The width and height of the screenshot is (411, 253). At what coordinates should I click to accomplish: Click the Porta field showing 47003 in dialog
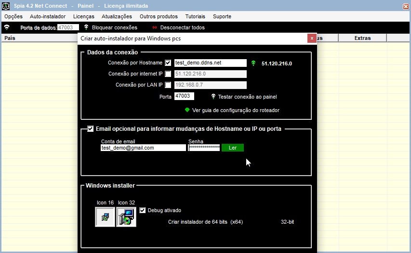point(184,96)
